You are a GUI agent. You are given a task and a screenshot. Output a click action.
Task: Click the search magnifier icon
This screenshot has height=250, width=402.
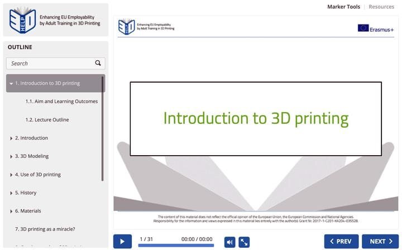coord(98,63)
